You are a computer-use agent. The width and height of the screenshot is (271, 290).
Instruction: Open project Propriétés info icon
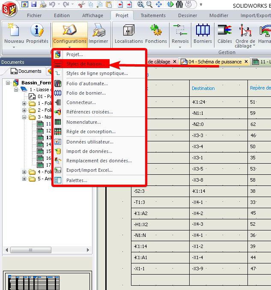tap(37, 30)
